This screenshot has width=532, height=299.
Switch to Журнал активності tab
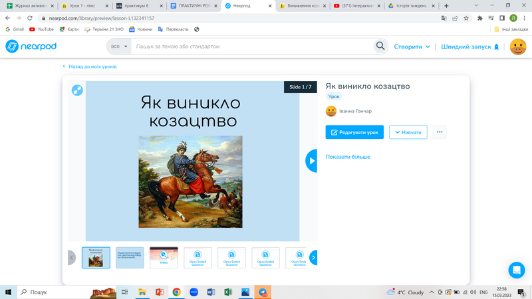(29, 6)
